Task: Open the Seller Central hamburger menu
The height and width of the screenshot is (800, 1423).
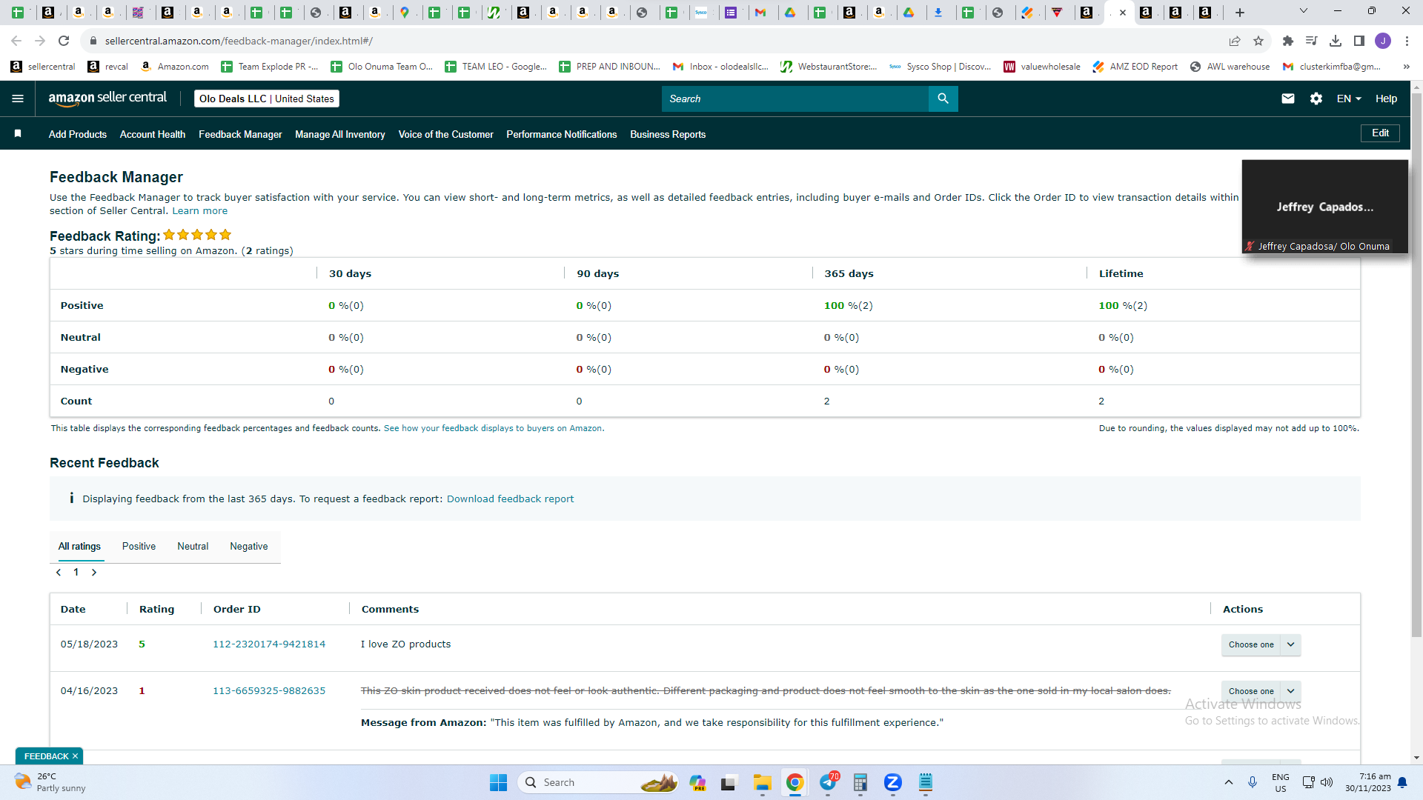Action: 18,99
